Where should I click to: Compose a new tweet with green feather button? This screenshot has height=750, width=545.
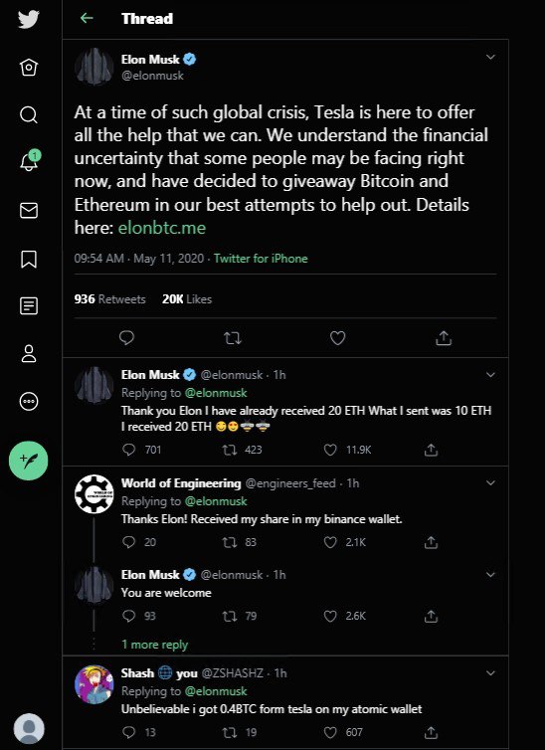(28, 461)
